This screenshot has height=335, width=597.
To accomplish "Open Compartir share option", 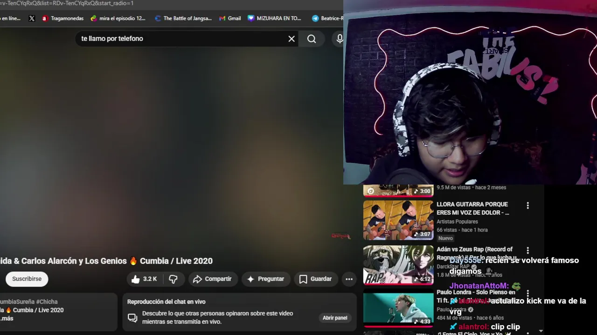I will pos(212,279).
